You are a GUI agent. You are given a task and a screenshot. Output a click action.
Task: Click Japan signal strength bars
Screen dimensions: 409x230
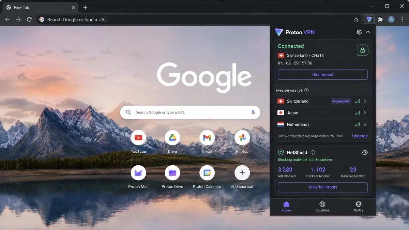[358, 113]
